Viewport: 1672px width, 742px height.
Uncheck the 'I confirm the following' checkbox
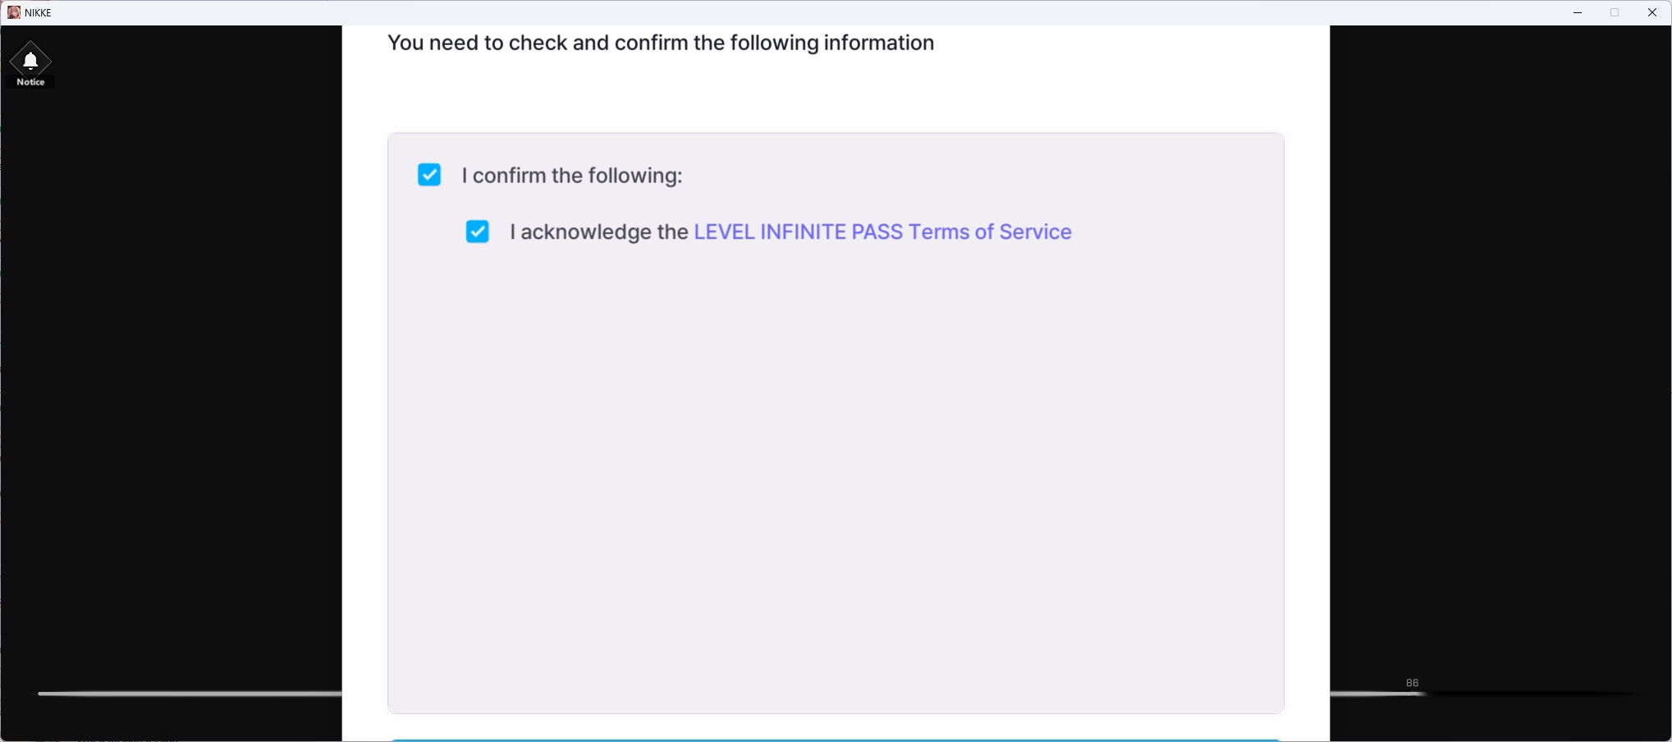429,175
